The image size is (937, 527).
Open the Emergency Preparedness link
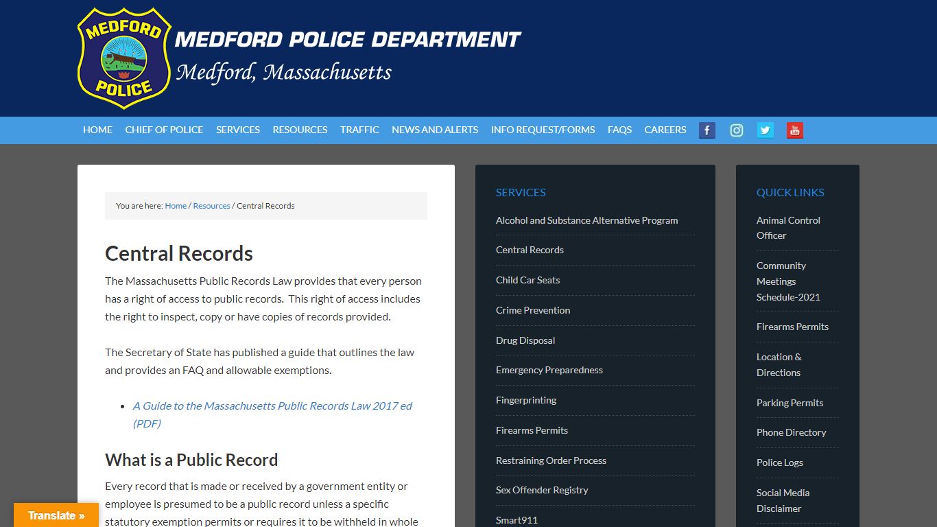[549, 370]
